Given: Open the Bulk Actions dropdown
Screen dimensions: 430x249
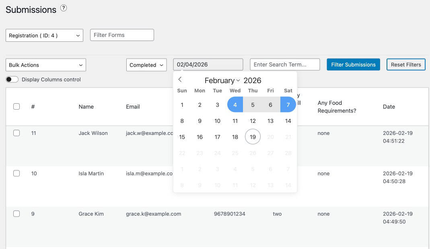Looking at the screenshot, I should [x=46, y=65].
